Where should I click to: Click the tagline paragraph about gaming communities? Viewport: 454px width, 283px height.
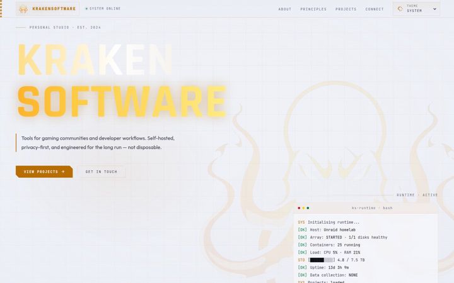pyautogui.click(x=98, y=143)
